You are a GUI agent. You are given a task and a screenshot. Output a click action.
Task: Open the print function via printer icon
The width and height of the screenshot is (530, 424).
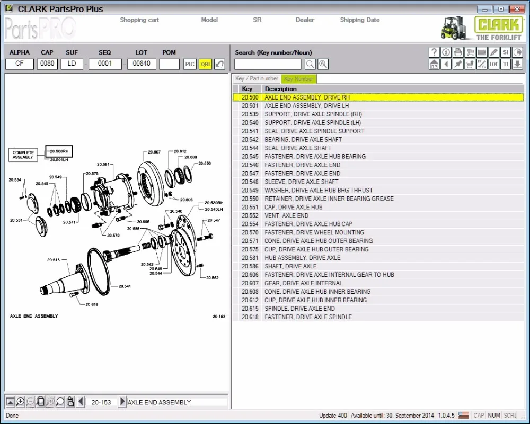click(458, 52)
